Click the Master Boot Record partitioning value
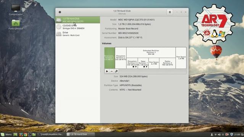Viewport: 244px width, 137px height. pyautogui.click(x=128, y=29)
